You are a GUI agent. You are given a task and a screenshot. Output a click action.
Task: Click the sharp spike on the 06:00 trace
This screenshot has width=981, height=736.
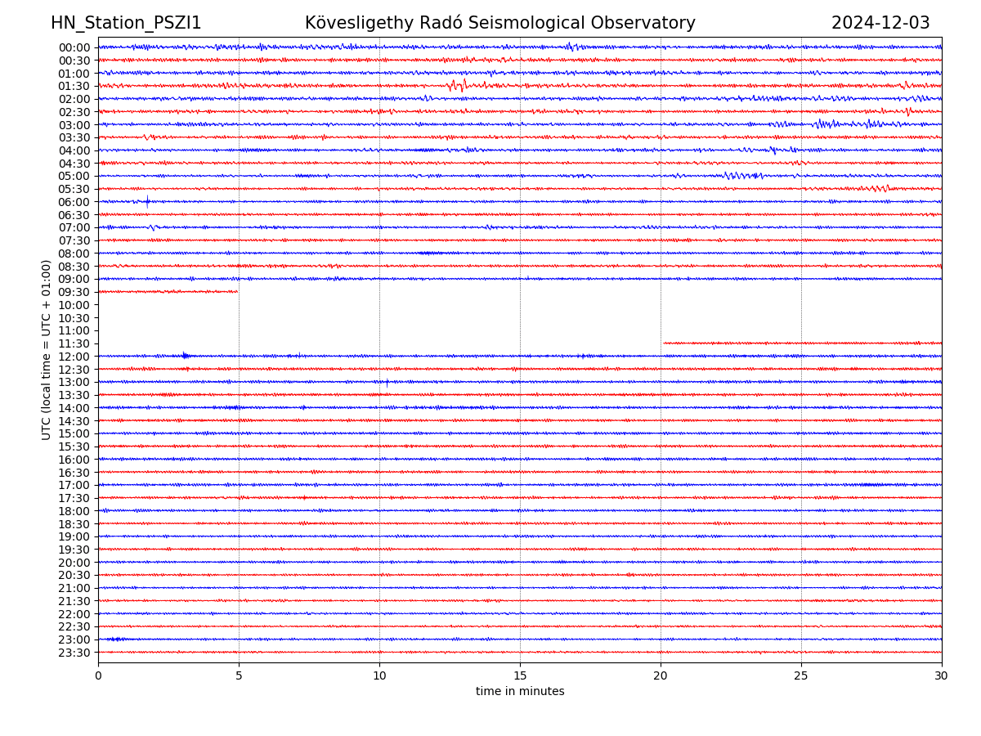pos(148,201)
